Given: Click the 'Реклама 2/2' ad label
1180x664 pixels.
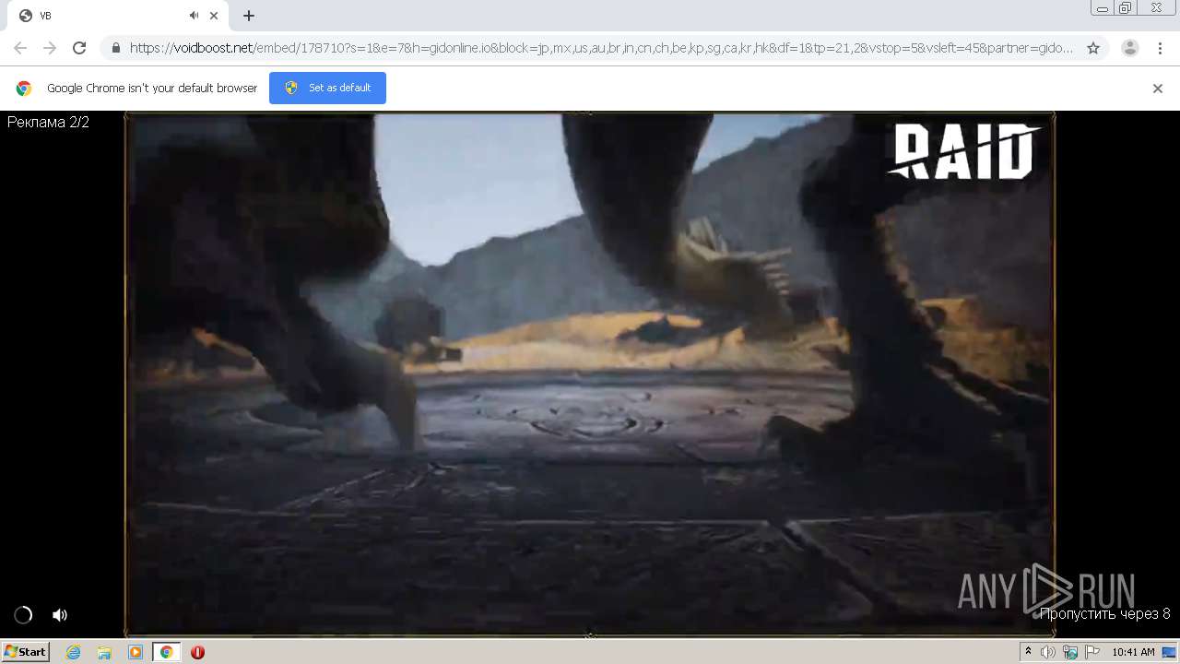Looking at the screenshot, I should (x=48, y=123).
